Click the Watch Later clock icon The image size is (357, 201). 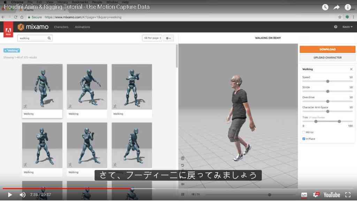(325, 7)
